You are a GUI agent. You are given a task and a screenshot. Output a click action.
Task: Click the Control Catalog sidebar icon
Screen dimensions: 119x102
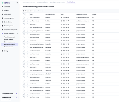[x=2, y=22]
